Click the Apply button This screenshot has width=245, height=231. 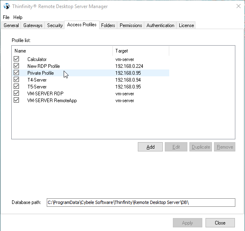pos(187,223)
